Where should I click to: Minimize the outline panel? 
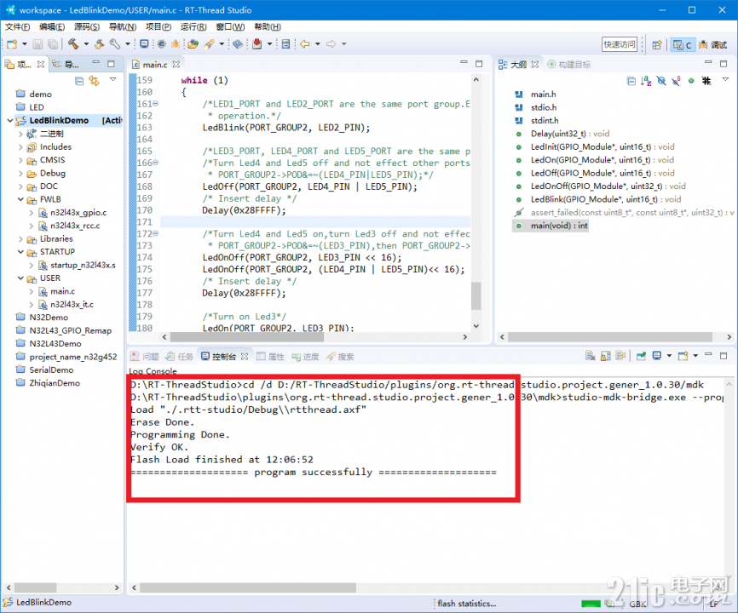[708, 62]
